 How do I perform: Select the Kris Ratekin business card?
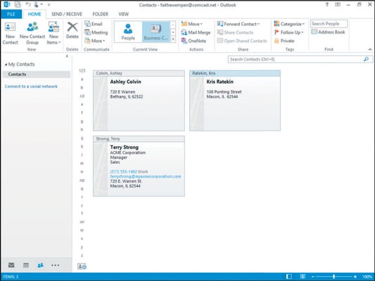tap(235, 100)
